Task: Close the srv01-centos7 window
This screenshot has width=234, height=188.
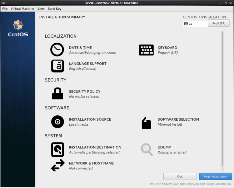Action: (231, 3)
